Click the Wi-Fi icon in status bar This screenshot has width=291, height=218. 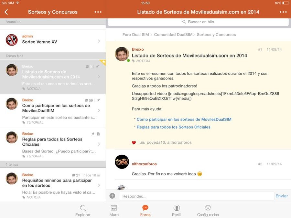pyautogui.click(x=17, y=3)
